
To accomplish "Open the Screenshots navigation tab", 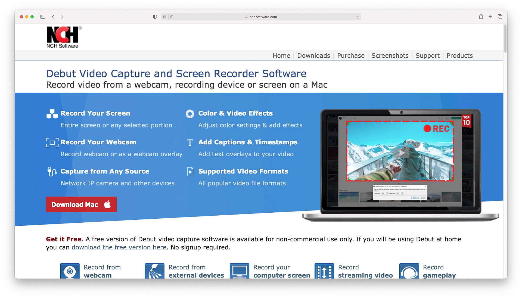I will pos(390,55).
